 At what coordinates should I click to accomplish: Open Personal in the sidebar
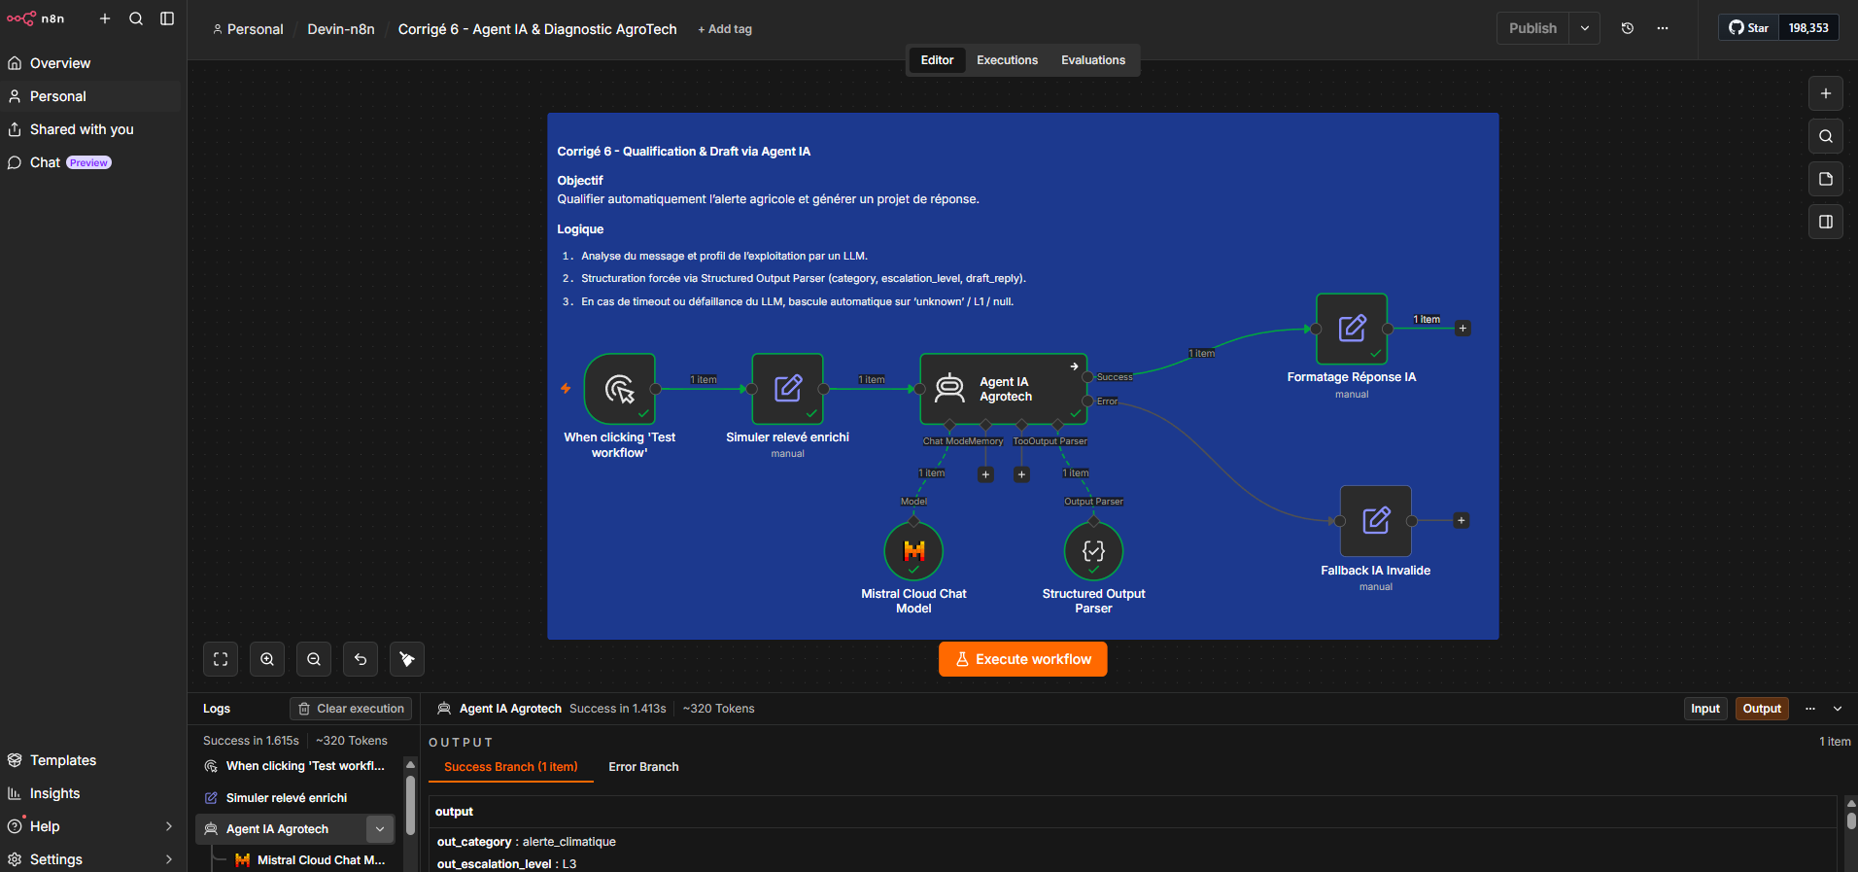90,96
